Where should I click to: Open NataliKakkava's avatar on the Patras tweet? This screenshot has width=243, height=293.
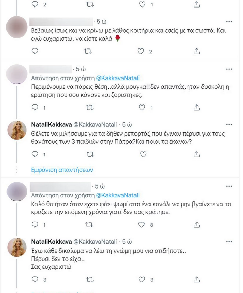(x=17, y=130)
